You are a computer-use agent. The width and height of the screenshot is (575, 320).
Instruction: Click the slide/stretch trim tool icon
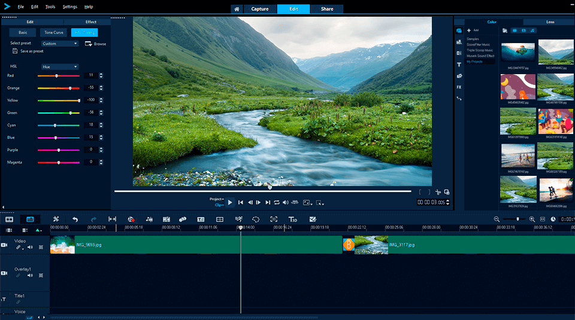coord(112,219)
